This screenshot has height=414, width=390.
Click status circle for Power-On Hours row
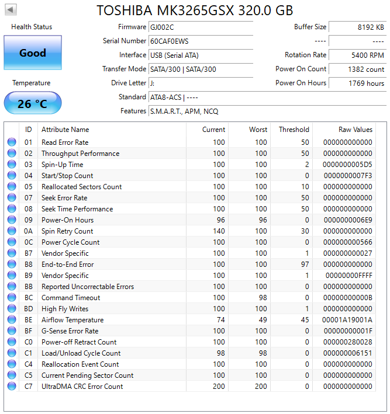(12, 220)
